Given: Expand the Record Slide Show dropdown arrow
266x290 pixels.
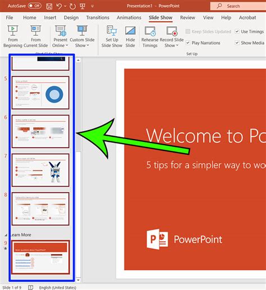Looking at the screenshot, I should click(x=177, y=45).
